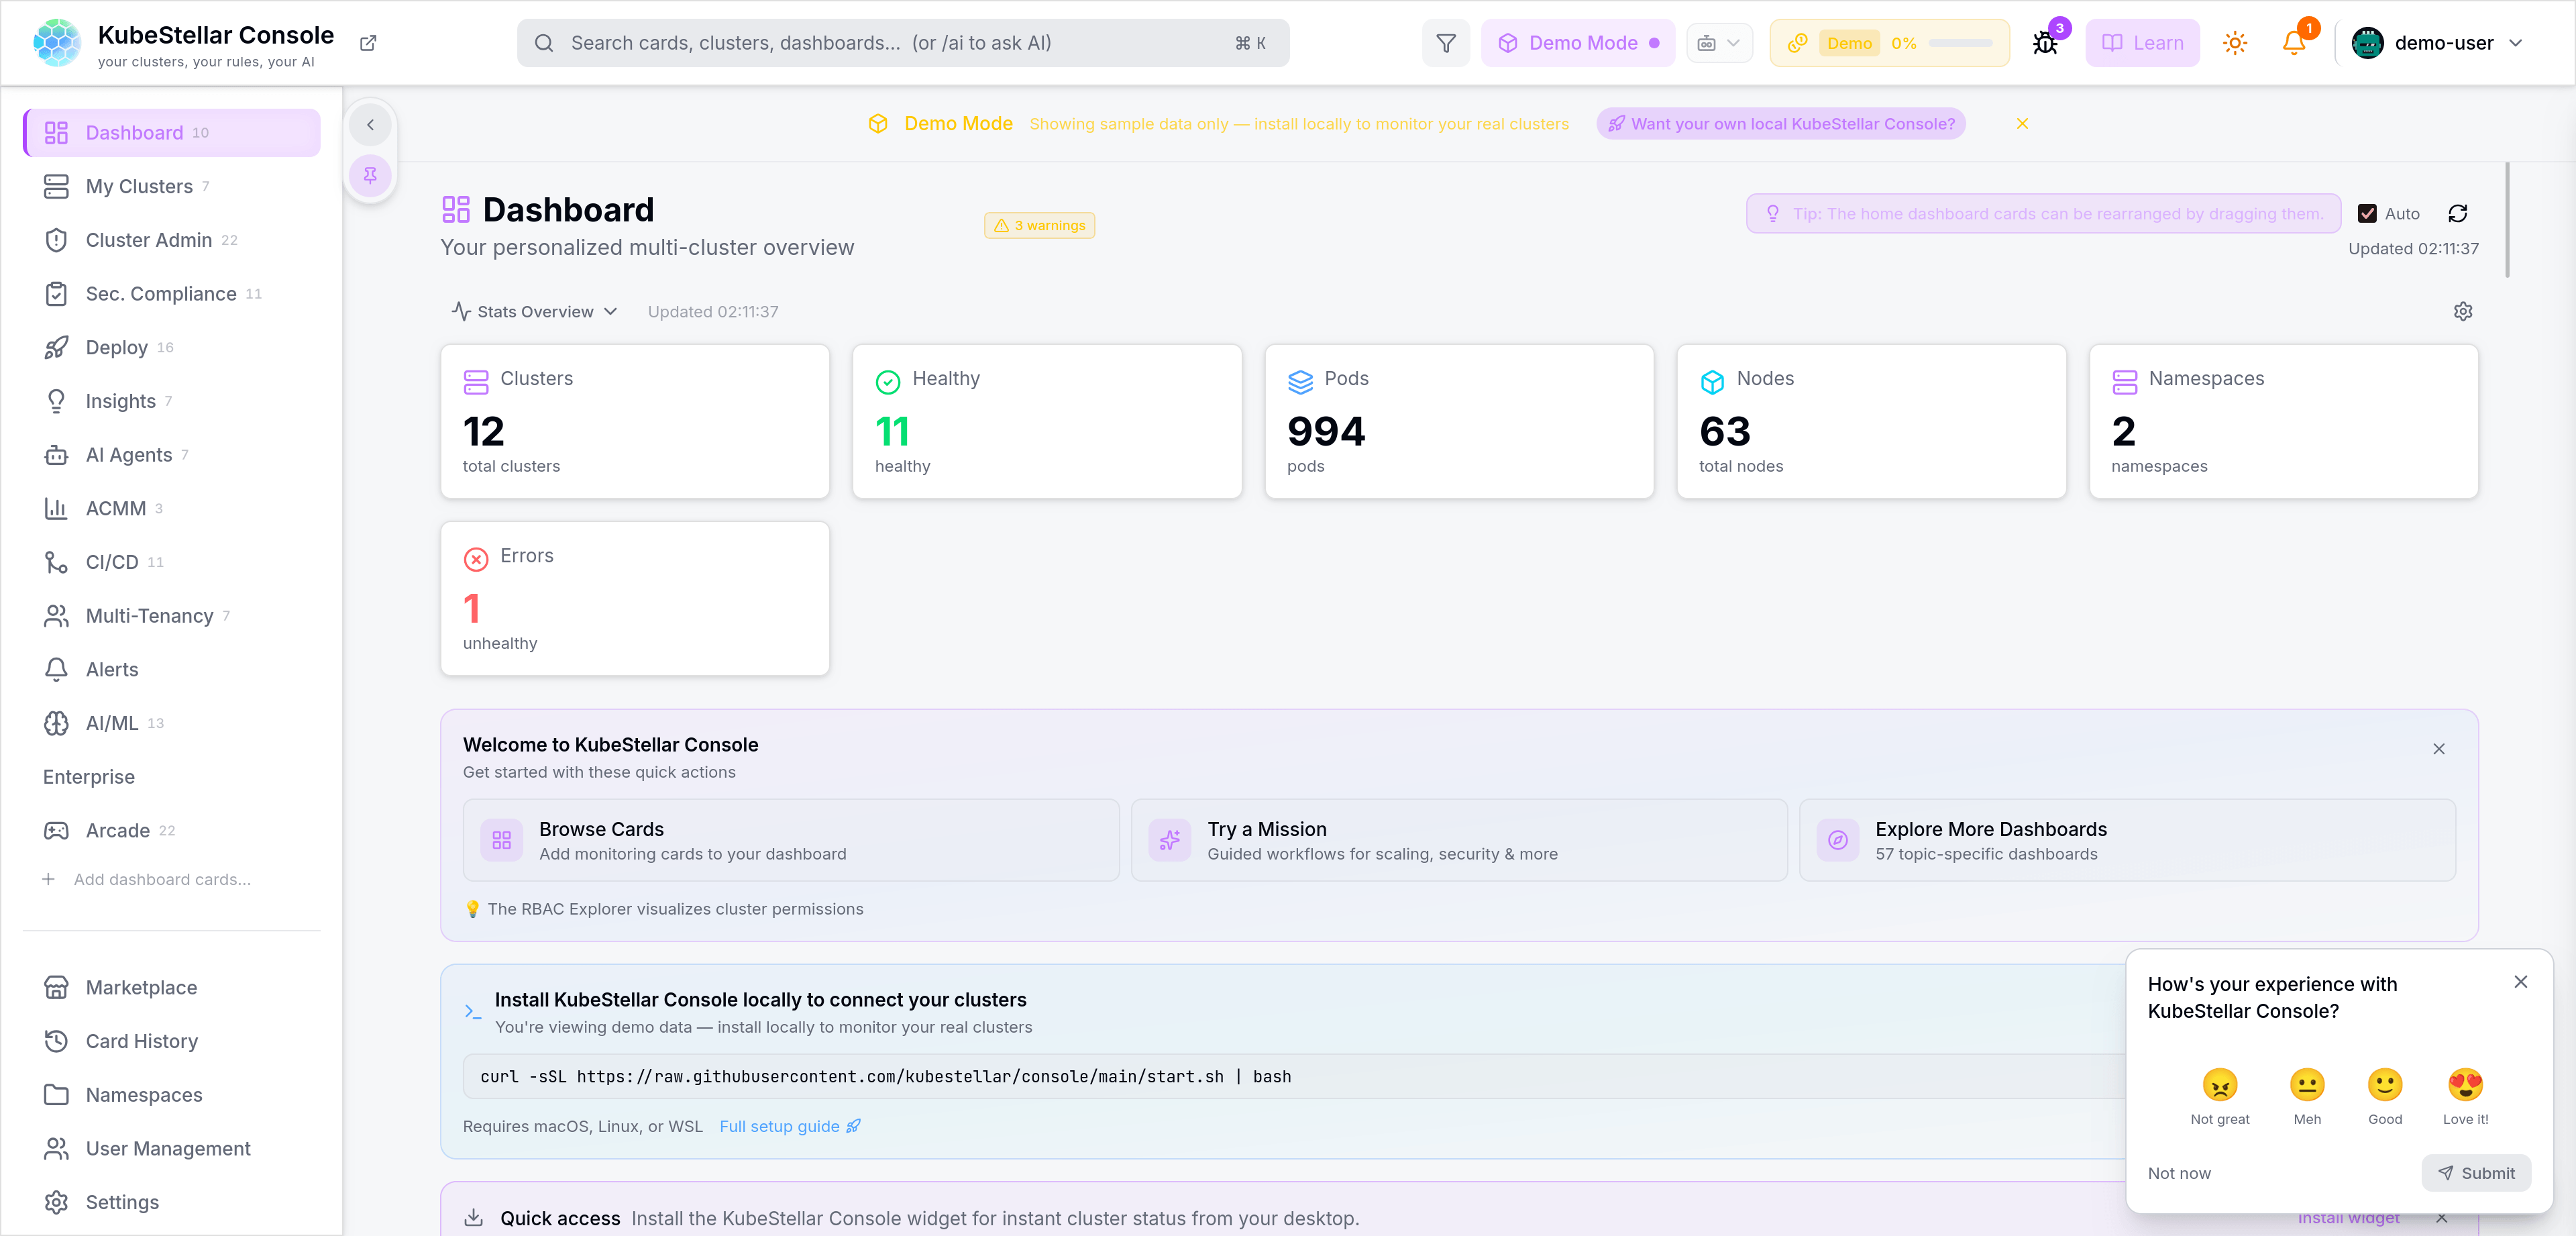
Task: Click the Healthy checkmark icon
Action: click(888, 381)
